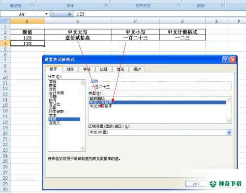Screen dimensions: 246x193
Task: Switch to the 数字 tab
Action: click(x=54, y=69)
